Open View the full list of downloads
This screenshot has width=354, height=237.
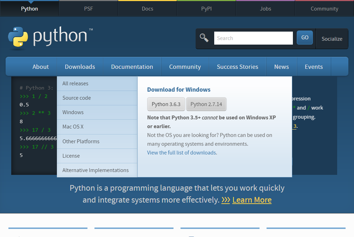click(x=182, y=153)
